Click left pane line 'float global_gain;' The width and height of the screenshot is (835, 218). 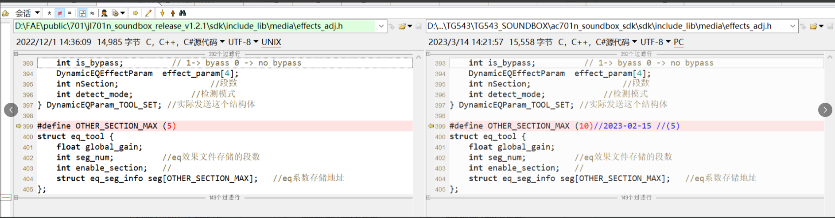[x=100, y=147]
